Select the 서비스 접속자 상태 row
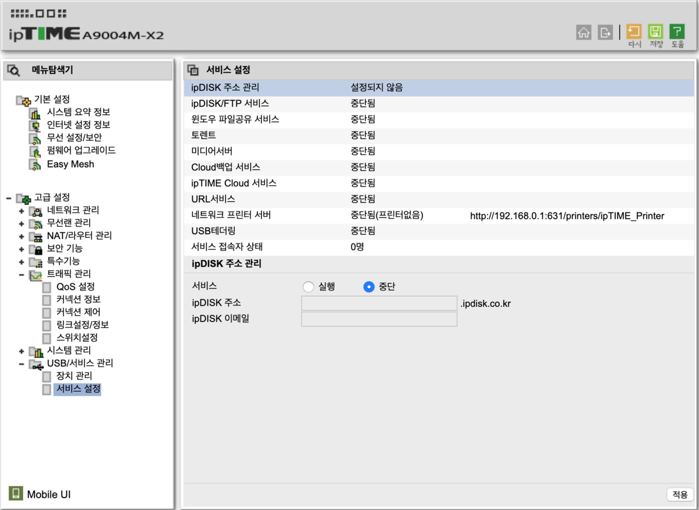The image size is (699, 510). click(x=439, y=247)
